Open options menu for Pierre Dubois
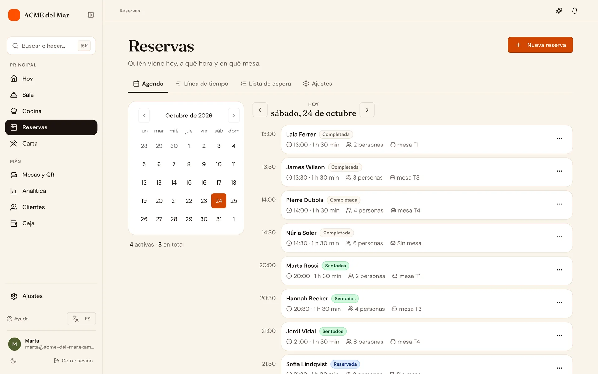The height and width of the screenshot is (374, 598). click(x=559, y=204)
